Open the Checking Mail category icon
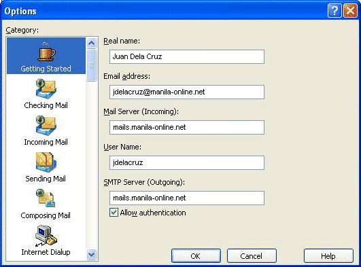The height and width of the screenshot is (267, 361). [46, 88]
